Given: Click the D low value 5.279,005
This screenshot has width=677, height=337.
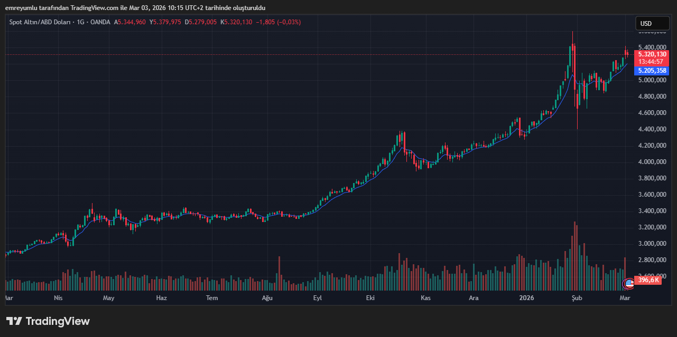Looking at the screenshot, I should click(201, 22).
